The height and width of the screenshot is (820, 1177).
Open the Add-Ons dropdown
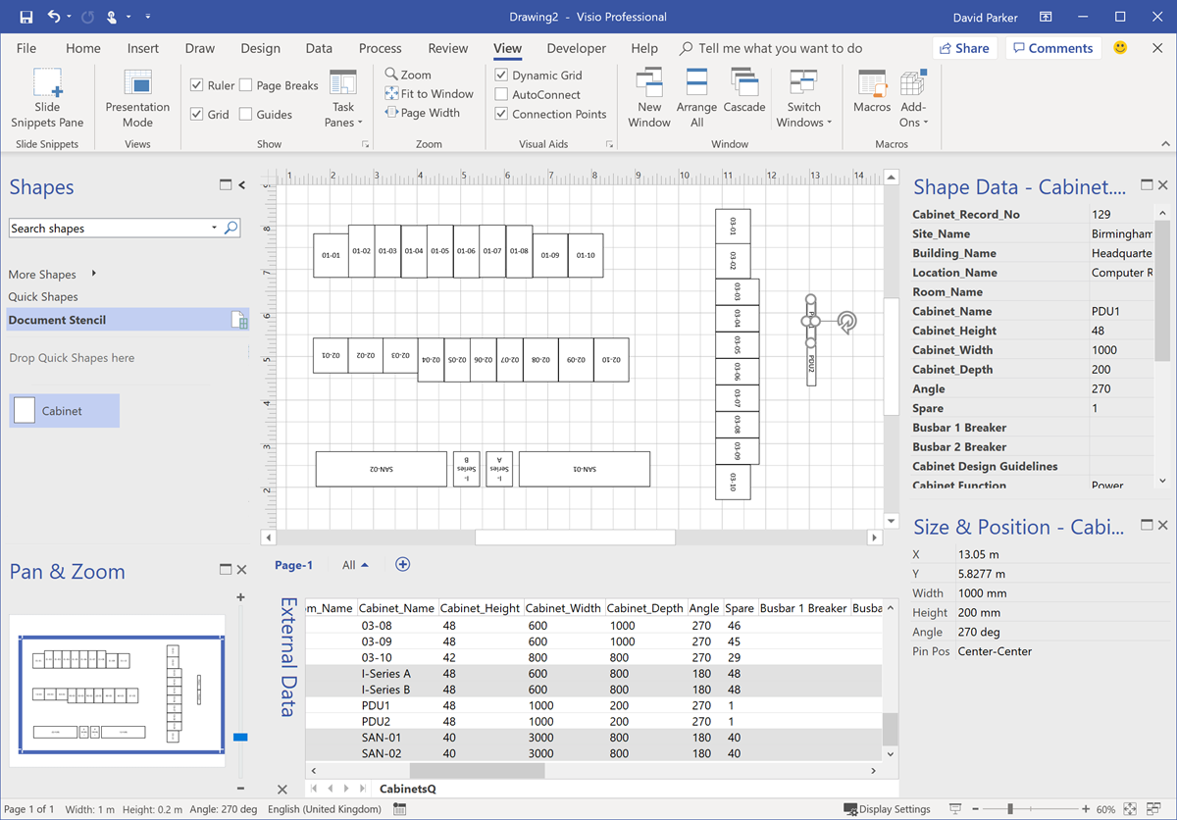click(912, 98)
